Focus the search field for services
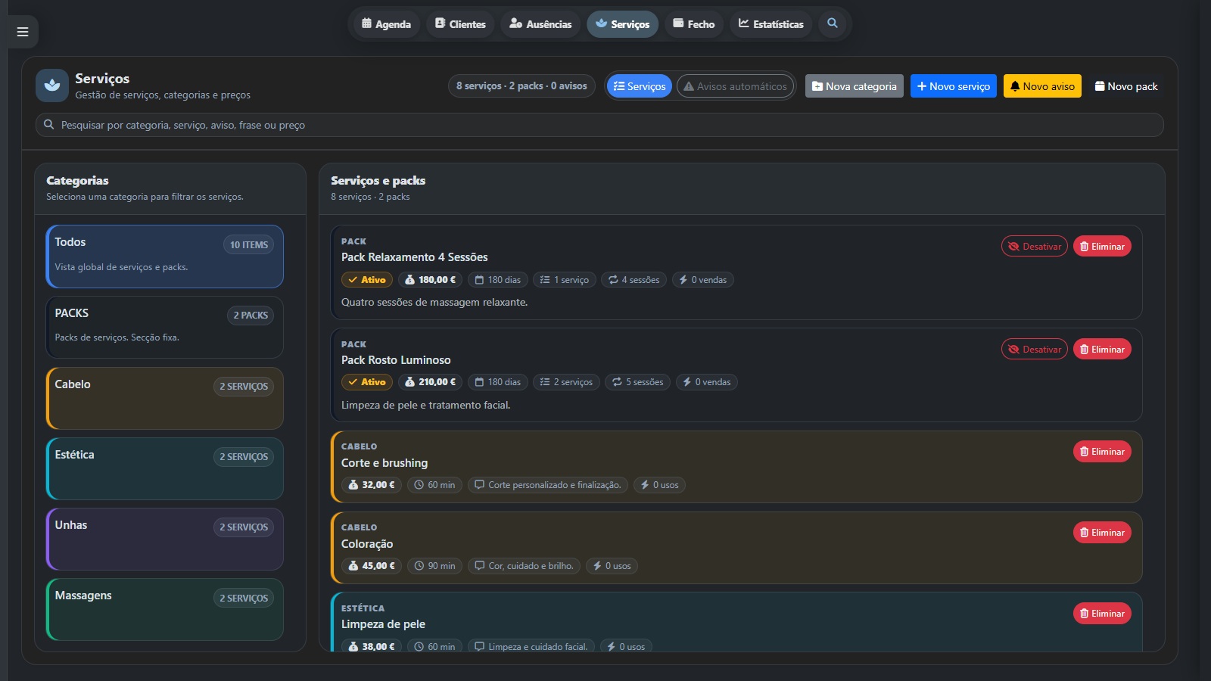Image resolution: width=1211 pixels, height=681 pixels. [x=599, y=125]
